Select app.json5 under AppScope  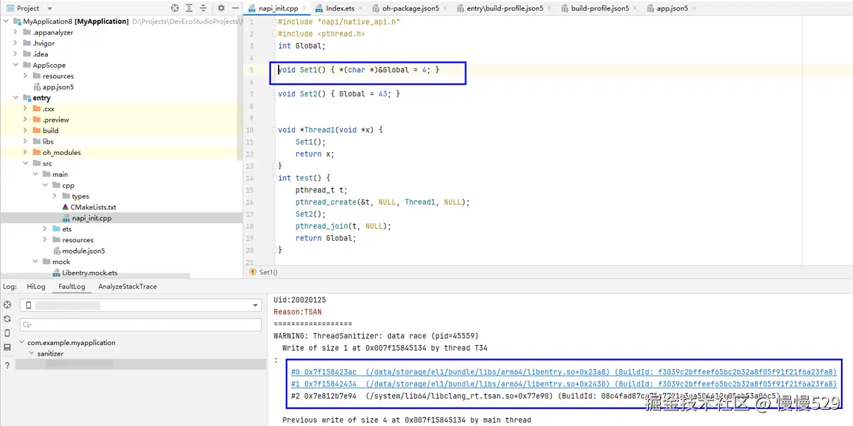58,87
